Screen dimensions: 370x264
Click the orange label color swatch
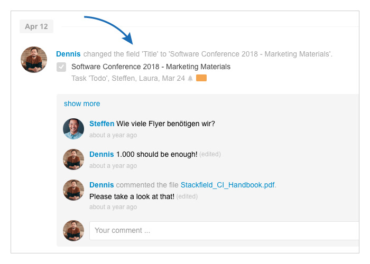click(201, 78)
